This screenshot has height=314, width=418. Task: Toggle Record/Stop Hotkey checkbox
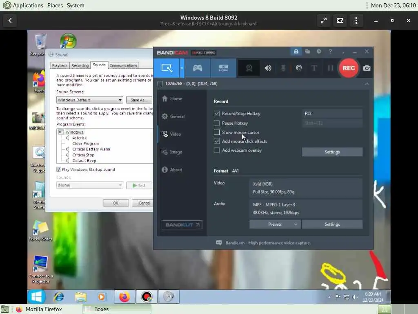(217, 114)
